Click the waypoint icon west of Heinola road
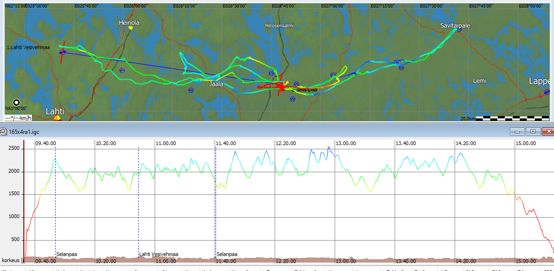 click(122, 70)
